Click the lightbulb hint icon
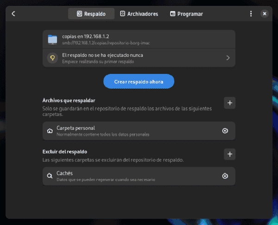Viewport: 278px width, 225px height. 52,58
